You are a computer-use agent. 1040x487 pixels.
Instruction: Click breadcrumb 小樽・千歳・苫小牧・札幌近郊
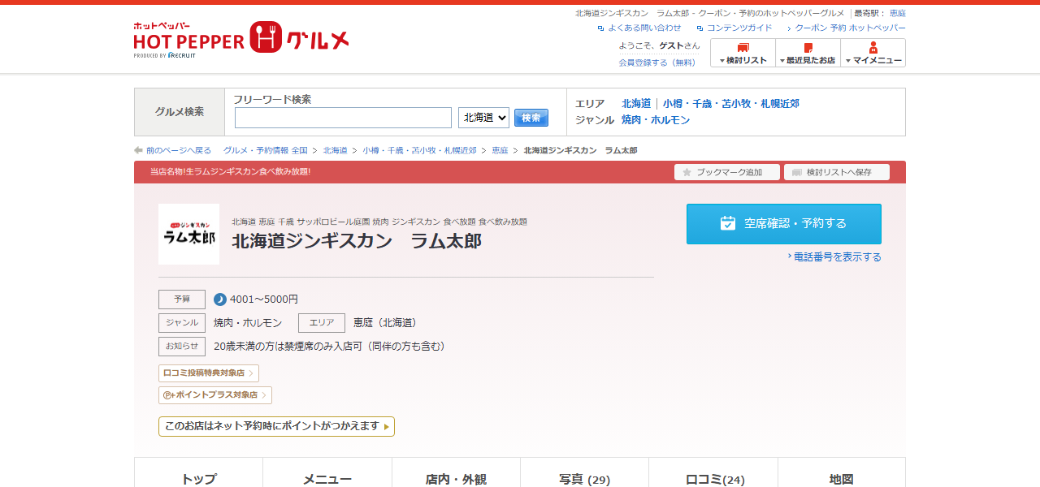point(419,151)
